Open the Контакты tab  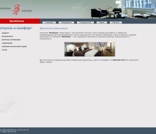116,22
